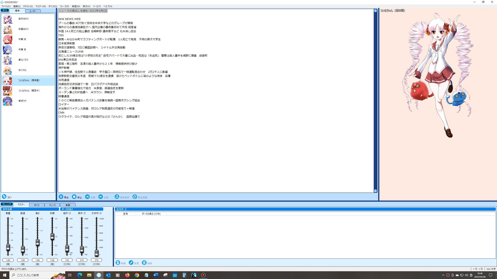Select the pink-haired 琴葉 茜 voice avatar
This screenshot has height=279, width=497.
click(7, 39)
